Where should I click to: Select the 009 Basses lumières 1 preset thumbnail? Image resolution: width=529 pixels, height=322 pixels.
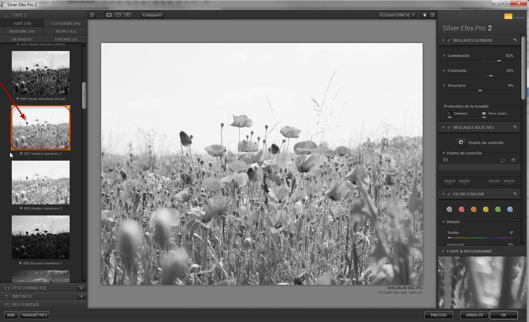pos(41,237)
